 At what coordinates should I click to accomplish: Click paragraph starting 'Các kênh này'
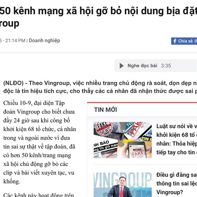click(38, 195)
